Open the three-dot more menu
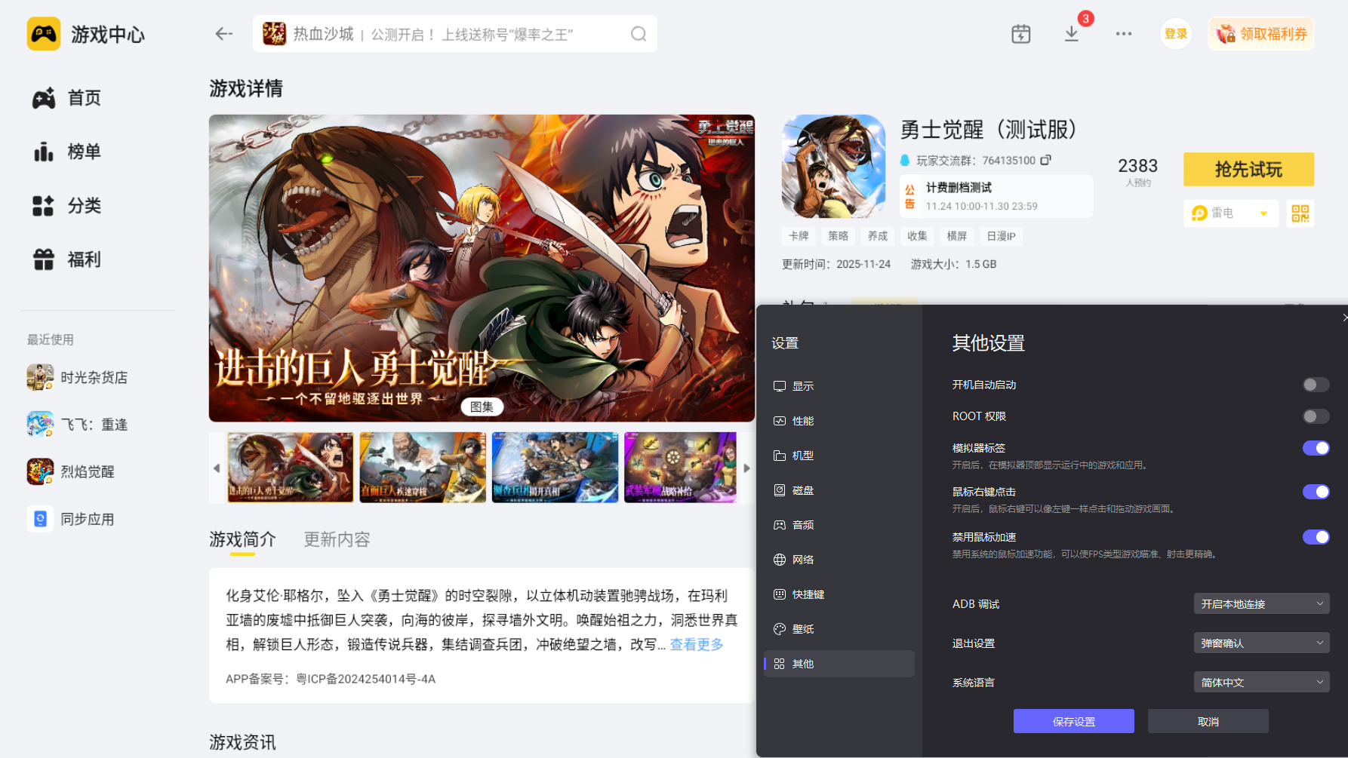 pos(1124,34)
